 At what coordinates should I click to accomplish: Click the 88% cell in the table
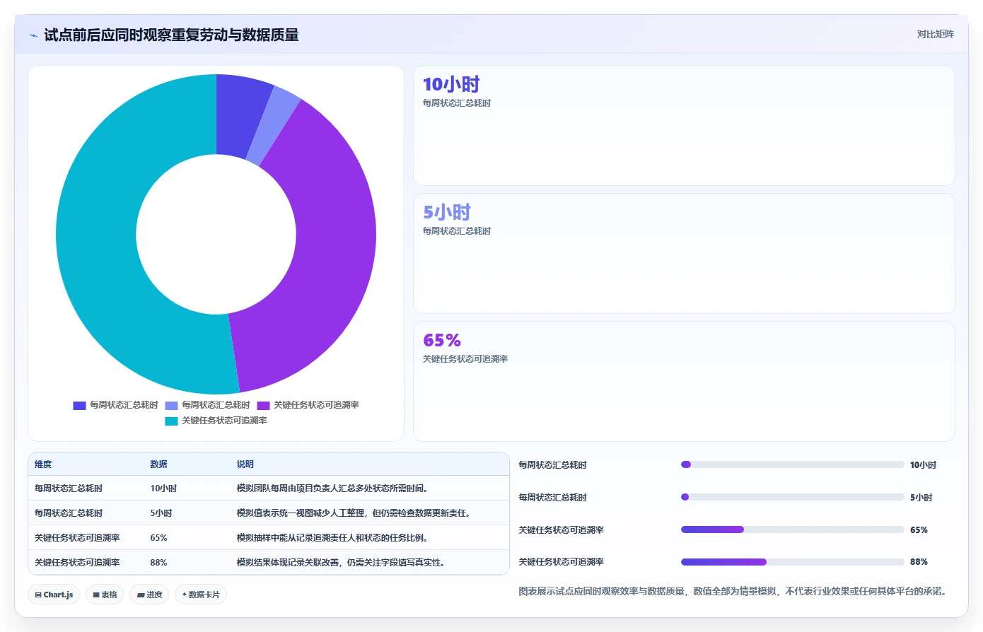click(x=158, y=563)
